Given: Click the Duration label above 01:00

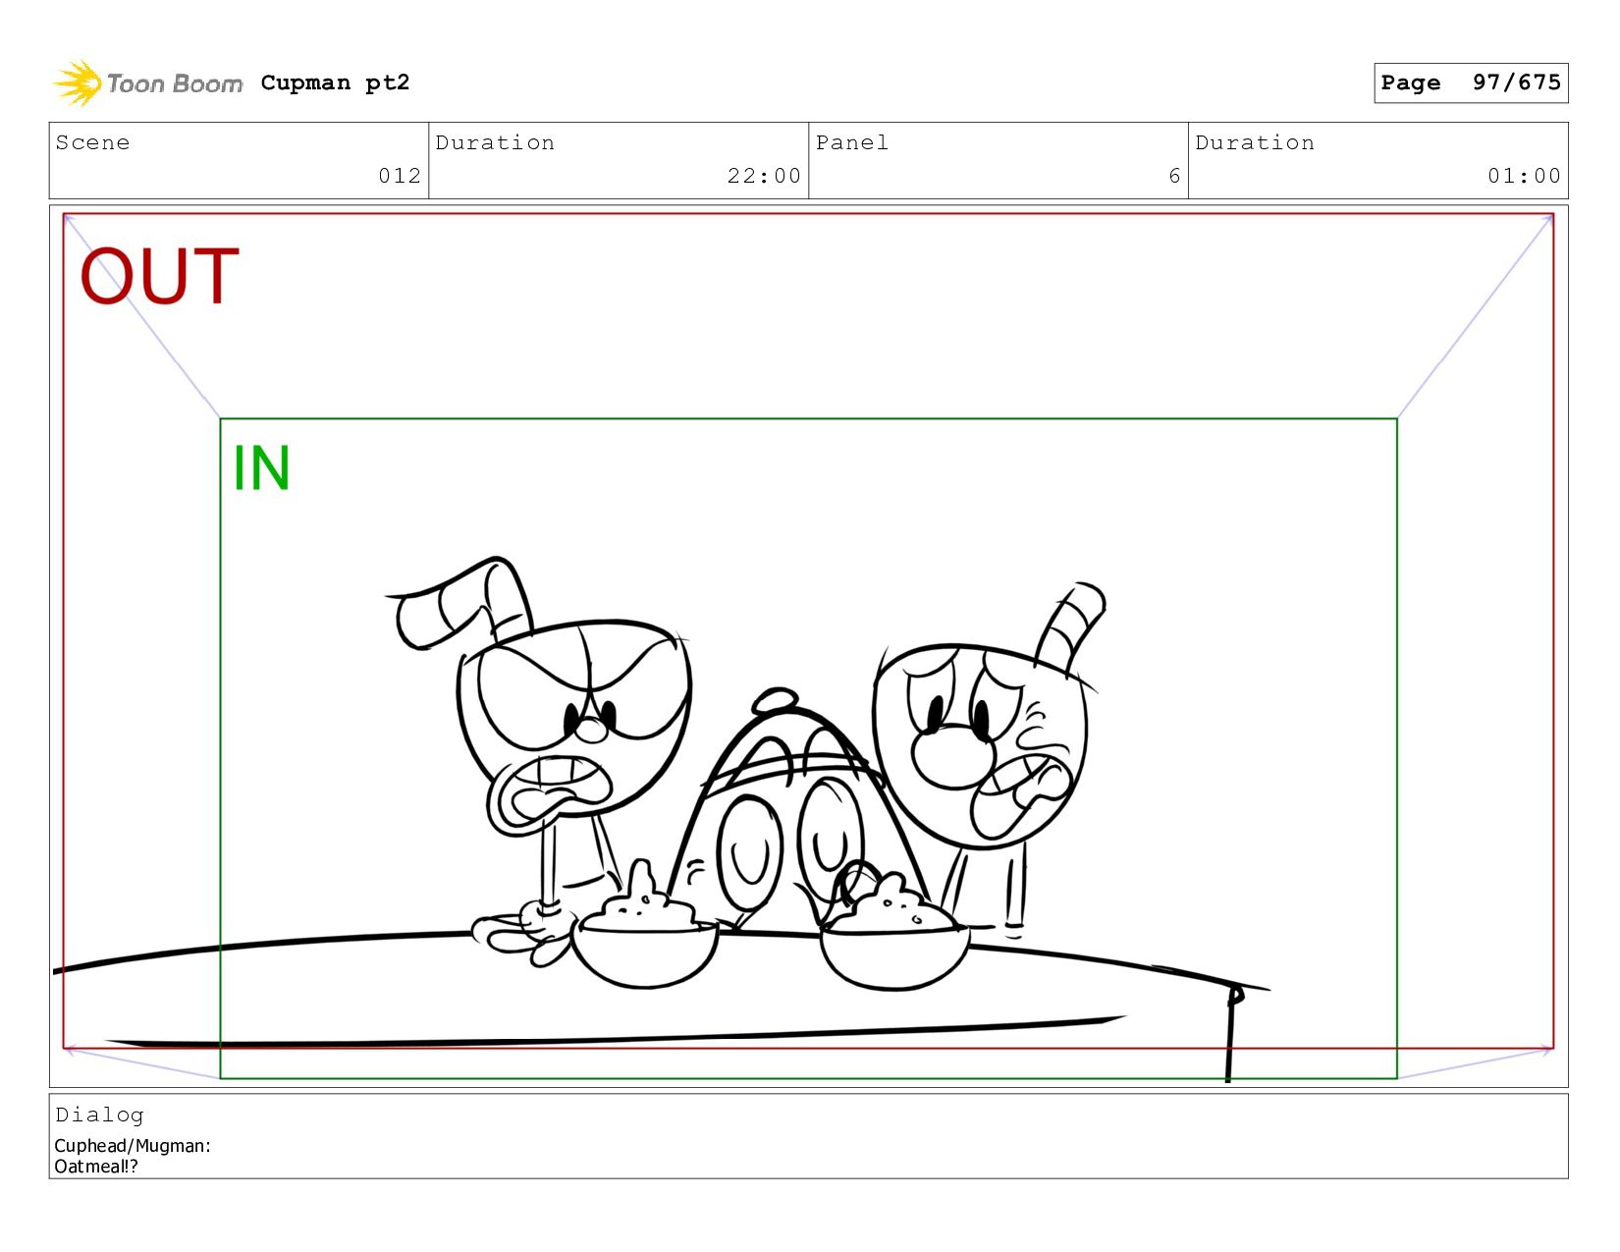Looking at the screenshot, I should [1255, 143].
